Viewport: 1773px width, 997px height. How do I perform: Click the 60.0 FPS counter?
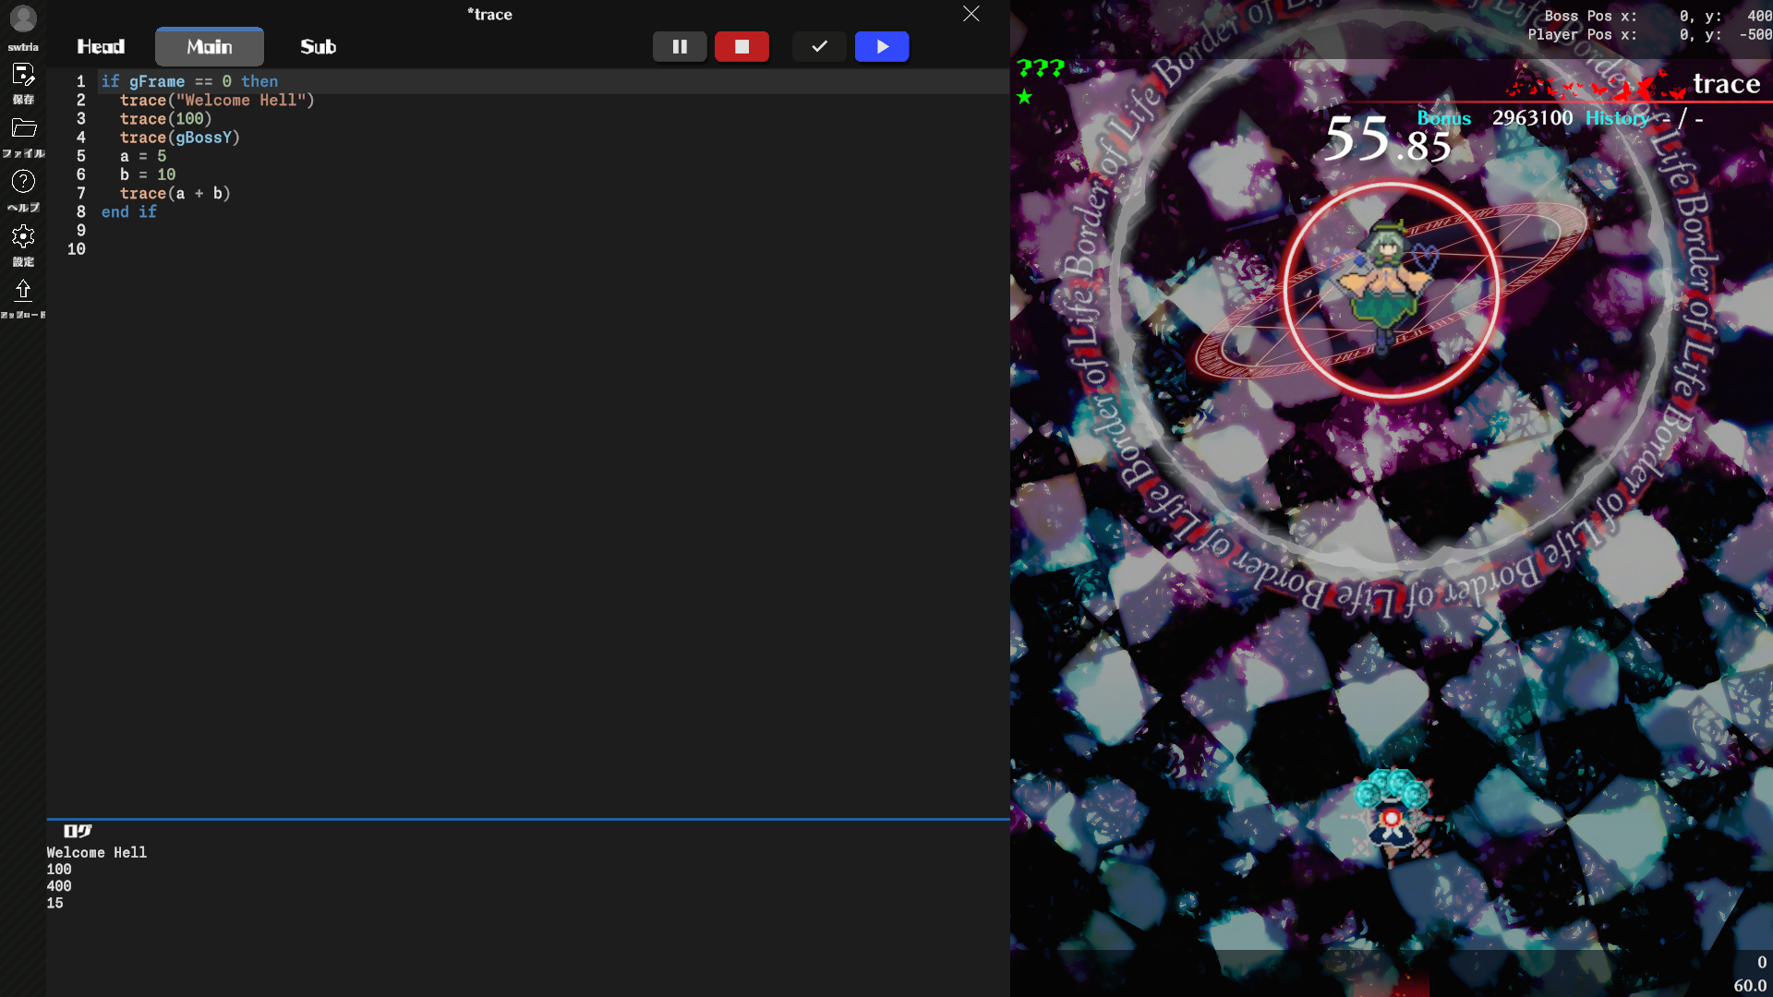[1750, 986]
